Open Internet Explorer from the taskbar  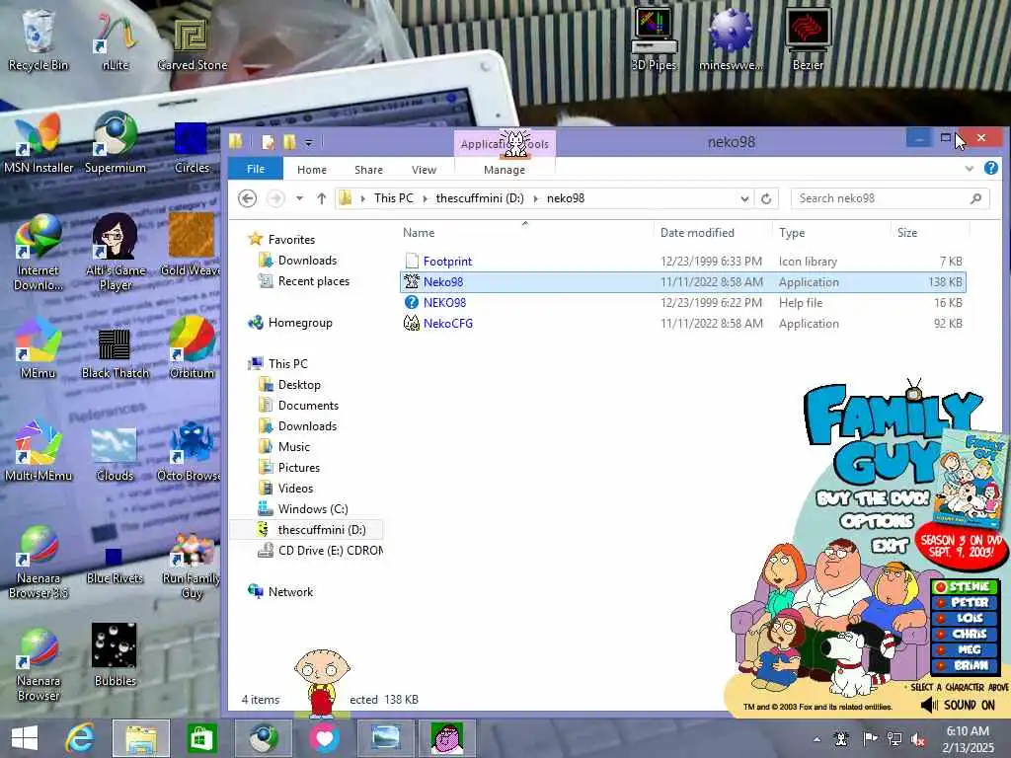click(81, 738)
